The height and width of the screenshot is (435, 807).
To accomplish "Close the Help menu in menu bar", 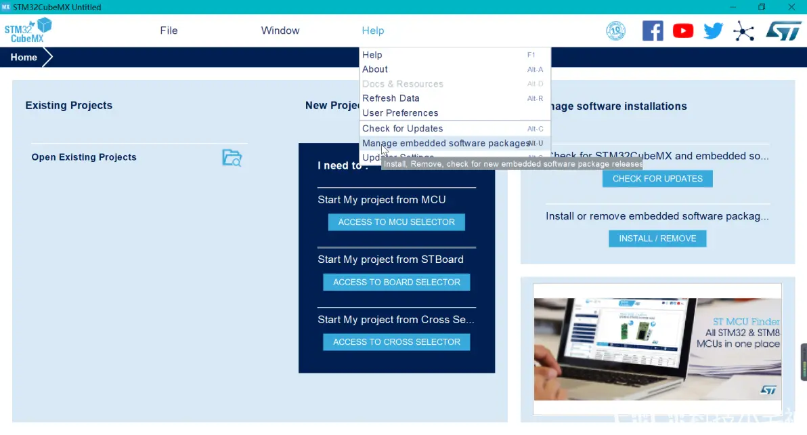I will click(x=372, y=30).
